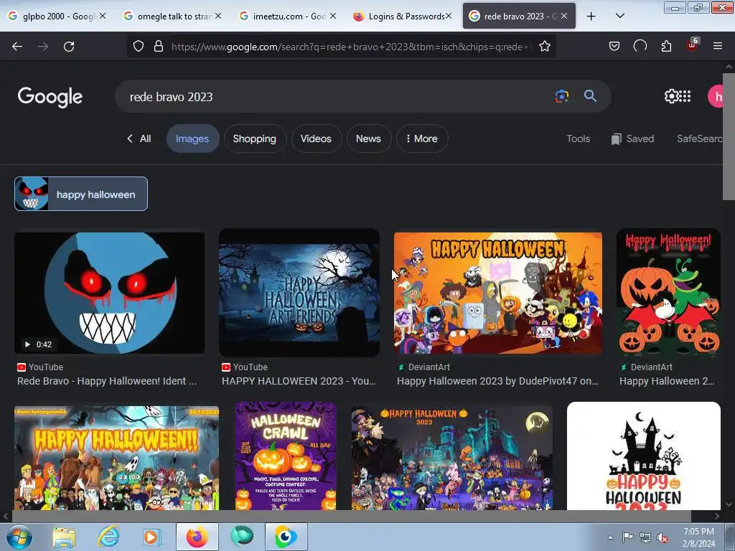This screenshot has height=551, width=735.
Task: Close the omegle tab
Action: pos(218,16)
